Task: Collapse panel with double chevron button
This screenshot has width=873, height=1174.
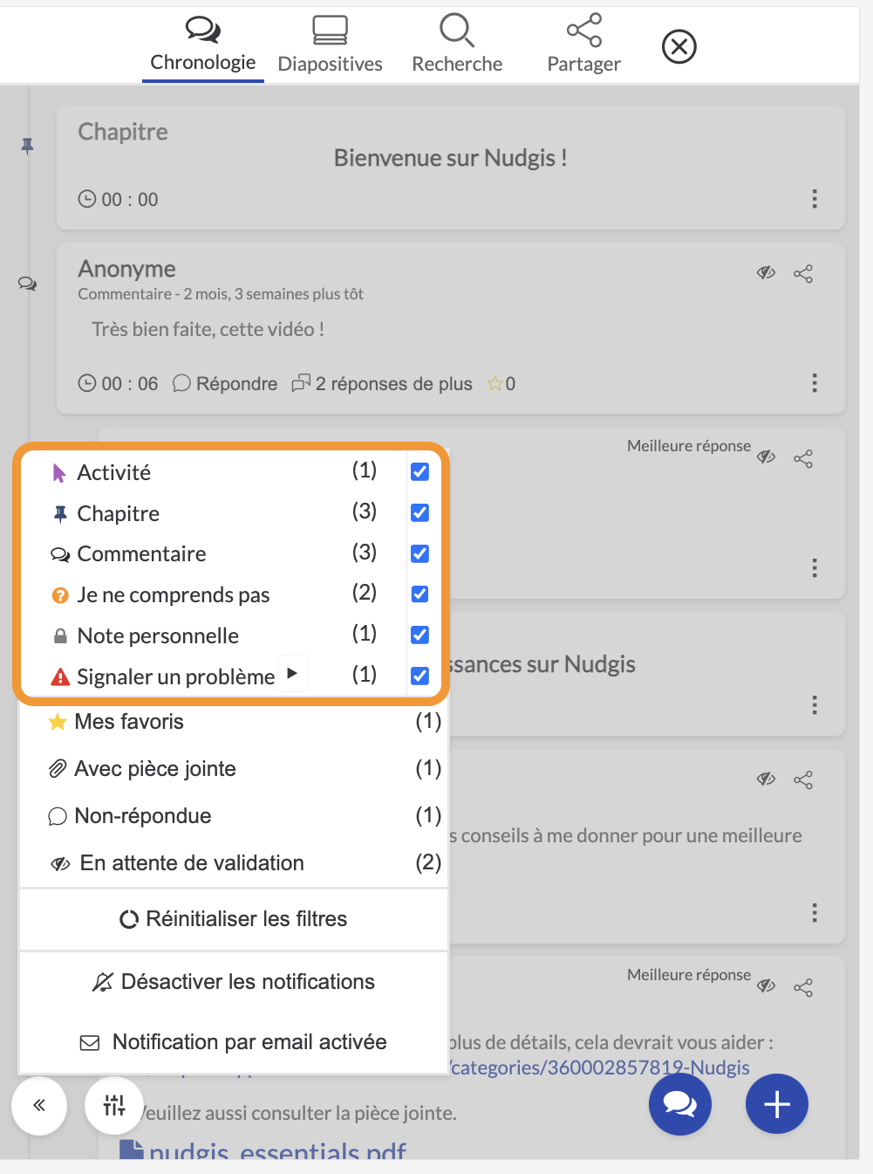Action: [x=39, y=1105]
